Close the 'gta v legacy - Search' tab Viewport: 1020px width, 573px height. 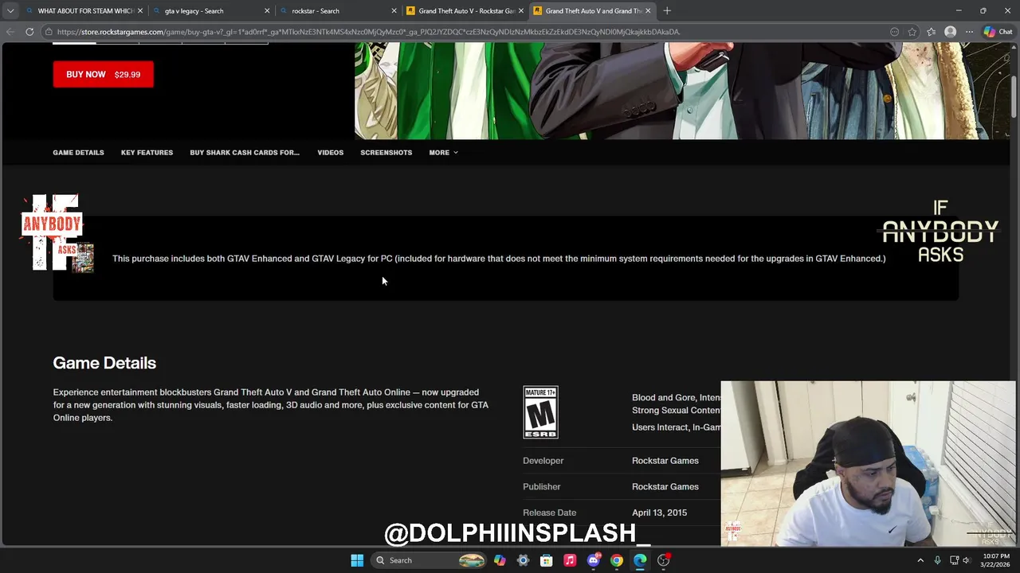tap(267, 11)
